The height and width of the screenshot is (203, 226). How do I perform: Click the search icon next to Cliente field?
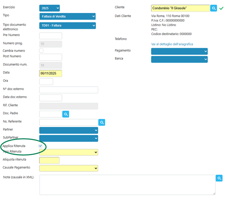pyautogui.click(x=213, y=8)
